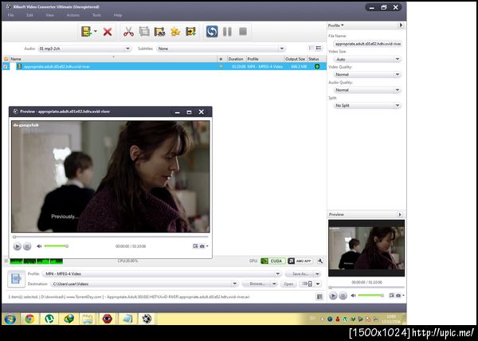Viewport: 478px width, 341px height.
Task: Open the Destination path dropdown
Action: tap(144, 284)
